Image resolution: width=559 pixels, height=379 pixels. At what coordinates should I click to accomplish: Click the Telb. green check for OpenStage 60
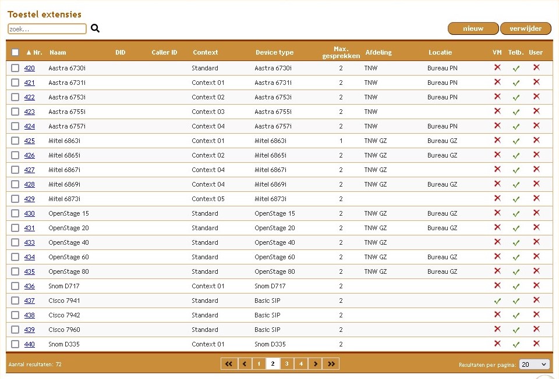tap(516, 258)
